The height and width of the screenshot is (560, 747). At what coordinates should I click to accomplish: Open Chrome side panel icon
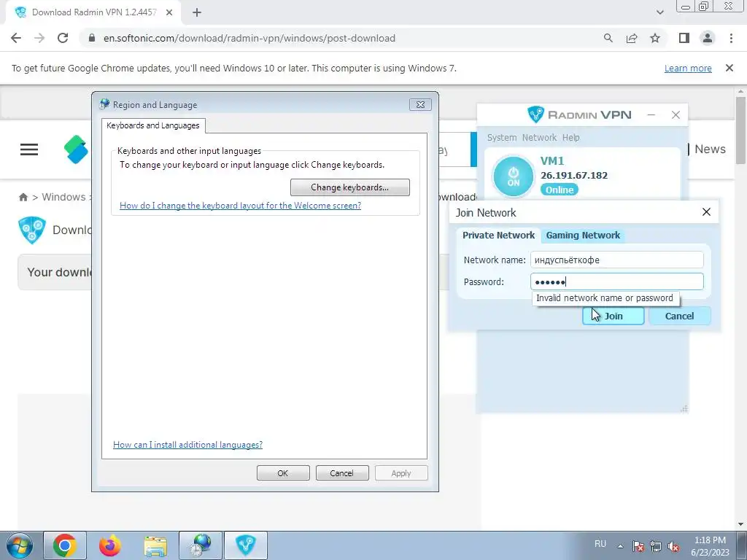684,38
